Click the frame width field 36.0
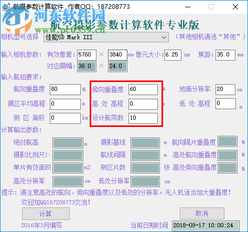The width and height of the screenshot is (248, 232). (x=87, y=66)
